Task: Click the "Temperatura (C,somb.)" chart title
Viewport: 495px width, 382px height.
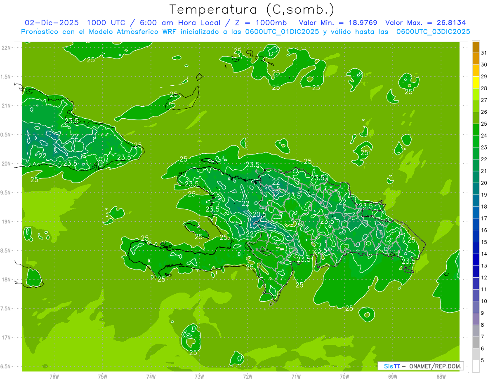Action: 252,9
